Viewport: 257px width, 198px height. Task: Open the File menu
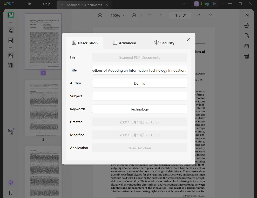click(x=29, y=4)
